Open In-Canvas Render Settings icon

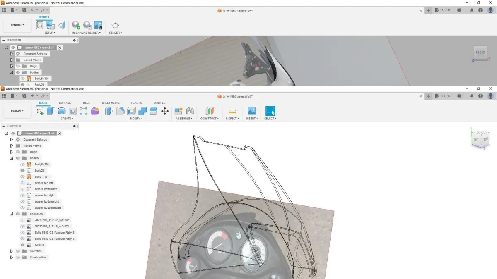click(87, 25)
